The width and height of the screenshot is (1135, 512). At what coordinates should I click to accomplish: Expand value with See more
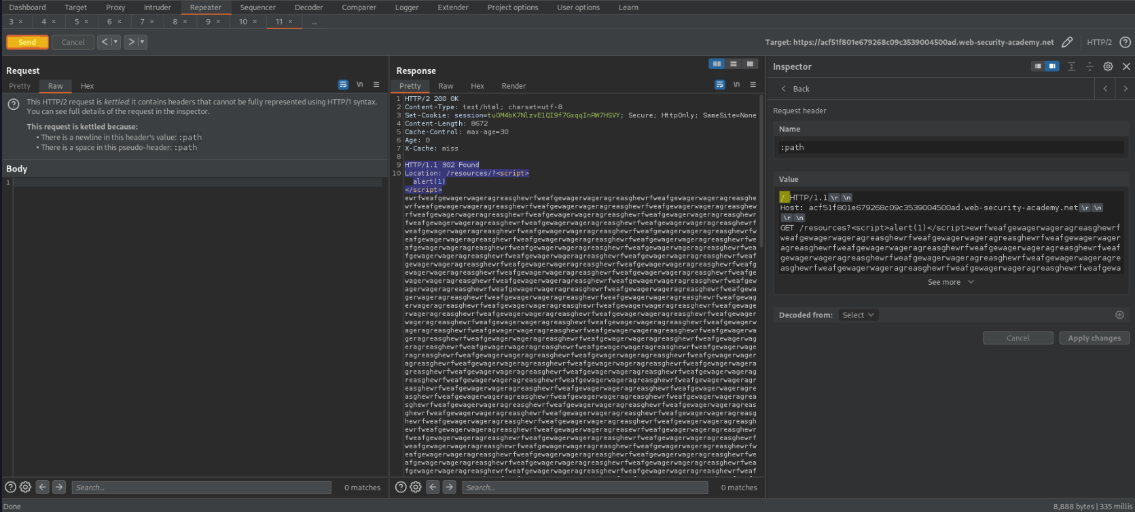951,282
